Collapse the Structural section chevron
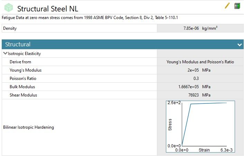Screen dimensions: 244x156 pos(239,45)
